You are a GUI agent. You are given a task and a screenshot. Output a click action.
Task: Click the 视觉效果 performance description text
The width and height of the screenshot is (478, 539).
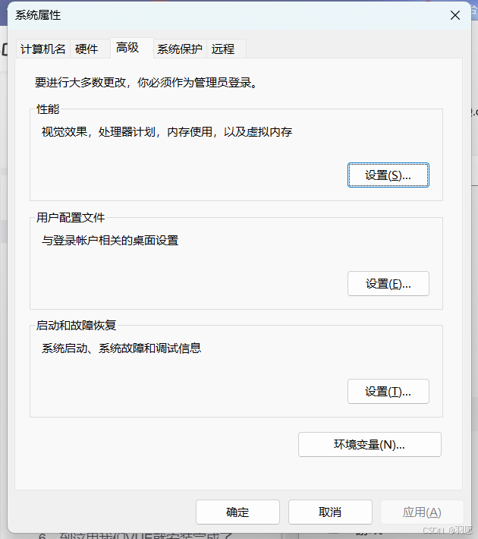click(167, 131)
